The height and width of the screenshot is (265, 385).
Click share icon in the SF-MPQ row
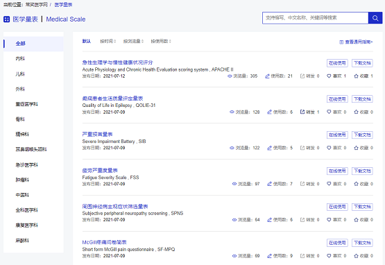pyautogui.click(x=302, y=256)
